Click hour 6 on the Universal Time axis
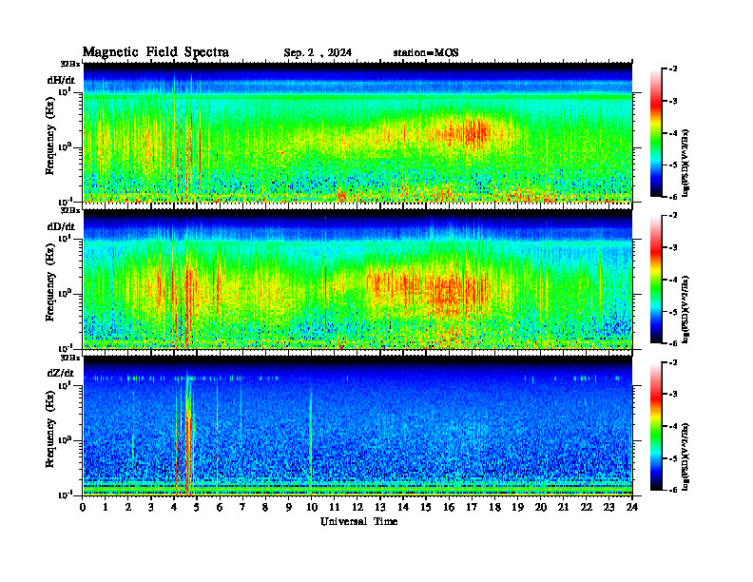Image resolution: width=753 pixels, height=582 pixels. point(220,508)
